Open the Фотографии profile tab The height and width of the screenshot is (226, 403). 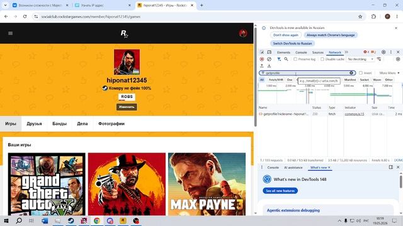pos(111,124)
